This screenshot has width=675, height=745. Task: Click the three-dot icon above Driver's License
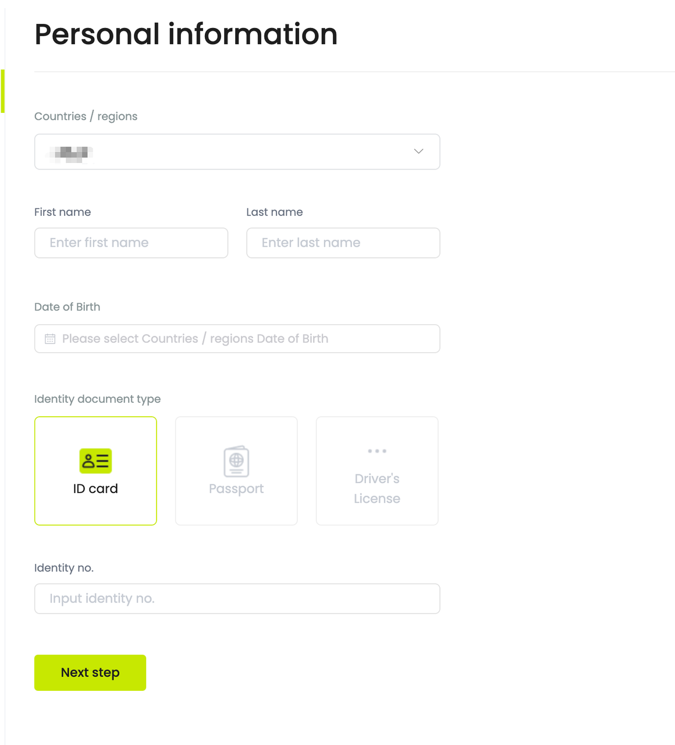click(377, 451)
